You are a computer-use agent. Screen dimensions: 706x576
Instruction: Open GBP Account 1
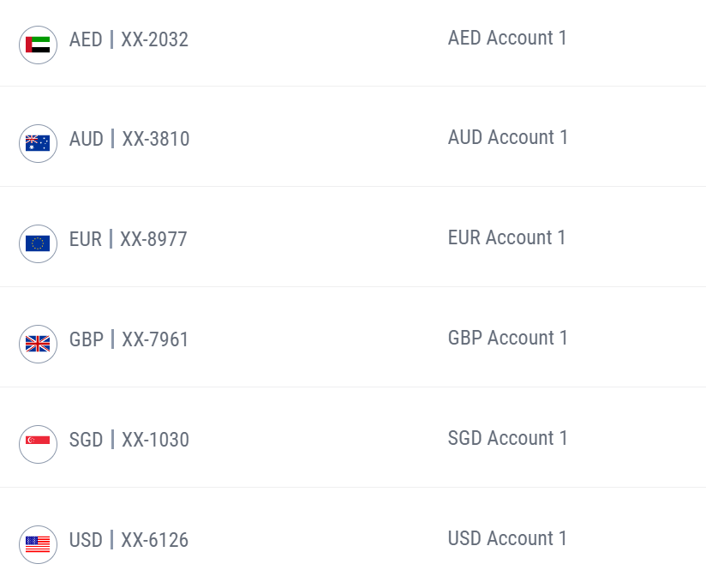(x=508, y=338)
